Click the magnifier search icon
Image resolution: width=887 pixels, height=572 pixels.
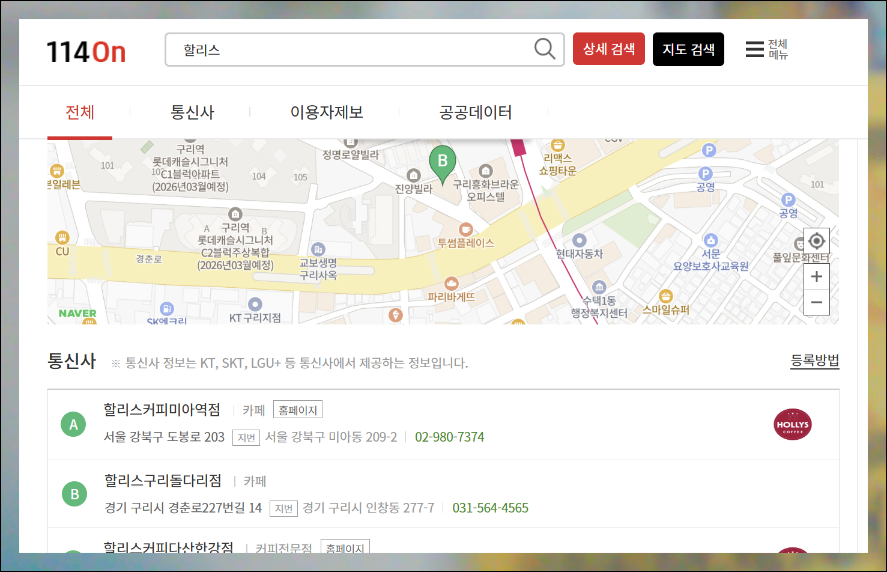(545, 49)
